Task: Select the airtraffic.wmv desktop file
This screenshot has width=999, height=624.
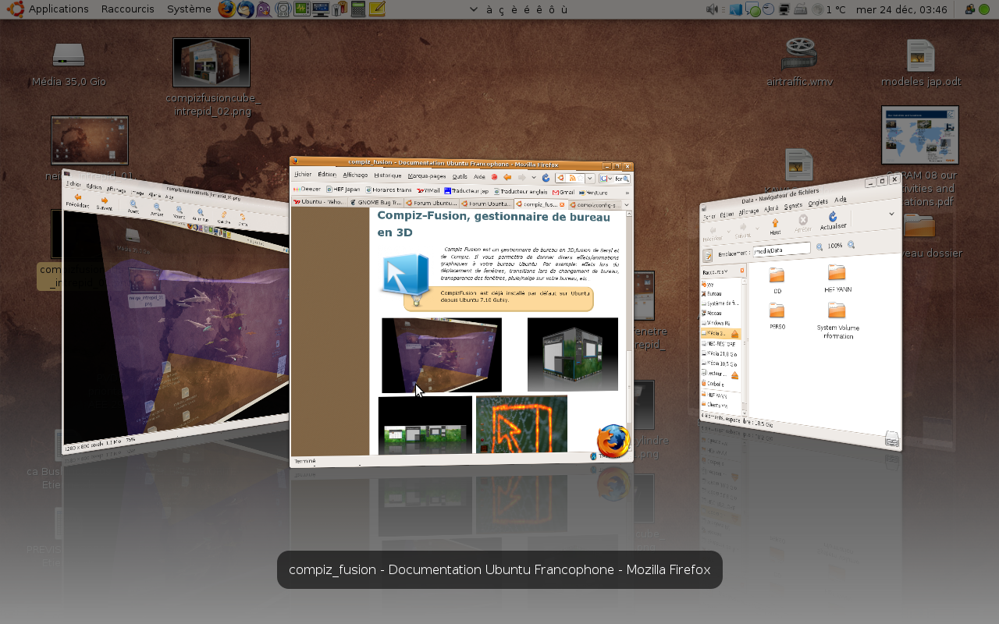Action: [x=799, y=62]
